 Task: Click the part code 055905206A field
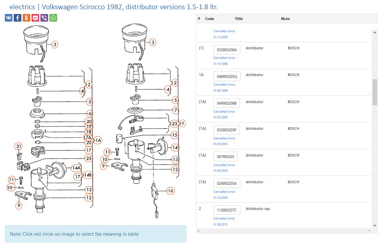click(227, 50)
